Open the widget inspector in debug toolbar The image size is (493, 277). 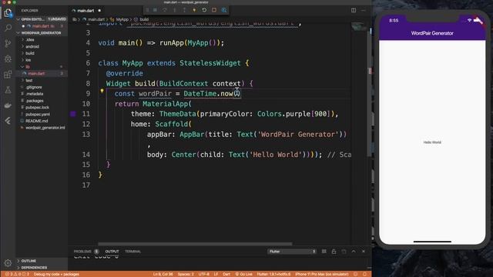(x=224, y=10)
